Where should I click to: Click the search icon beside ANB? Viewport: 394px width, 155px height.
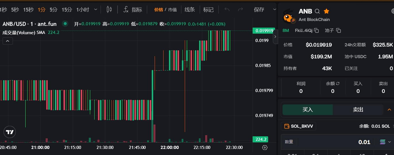[x=317, y=12]
